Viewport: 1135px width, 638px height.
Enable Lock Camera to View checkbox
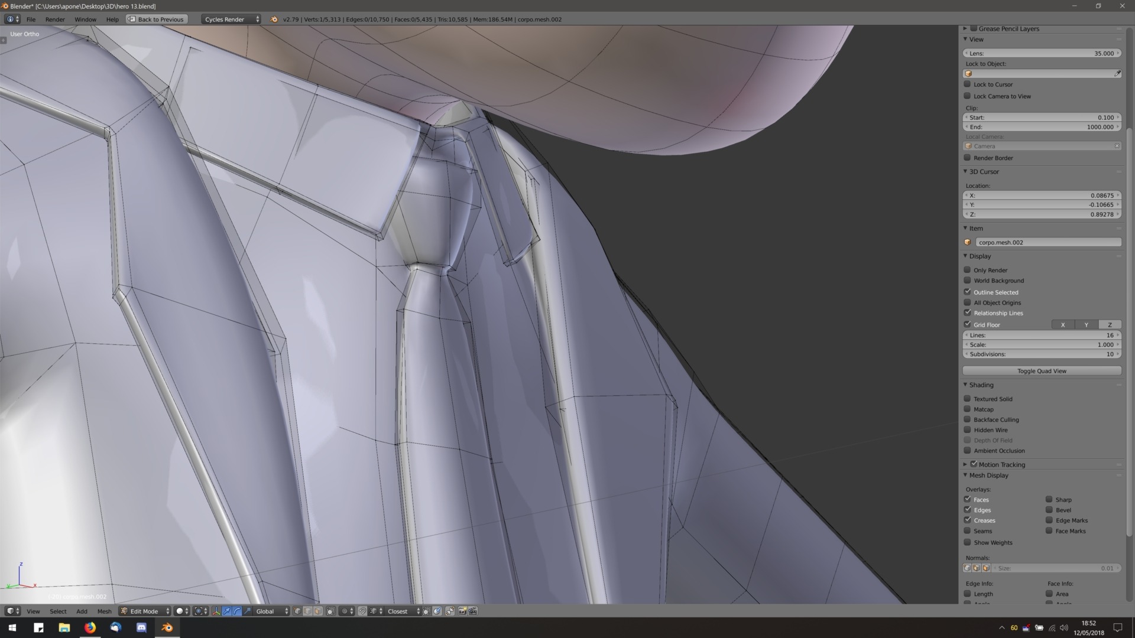(x=967, y=96)
